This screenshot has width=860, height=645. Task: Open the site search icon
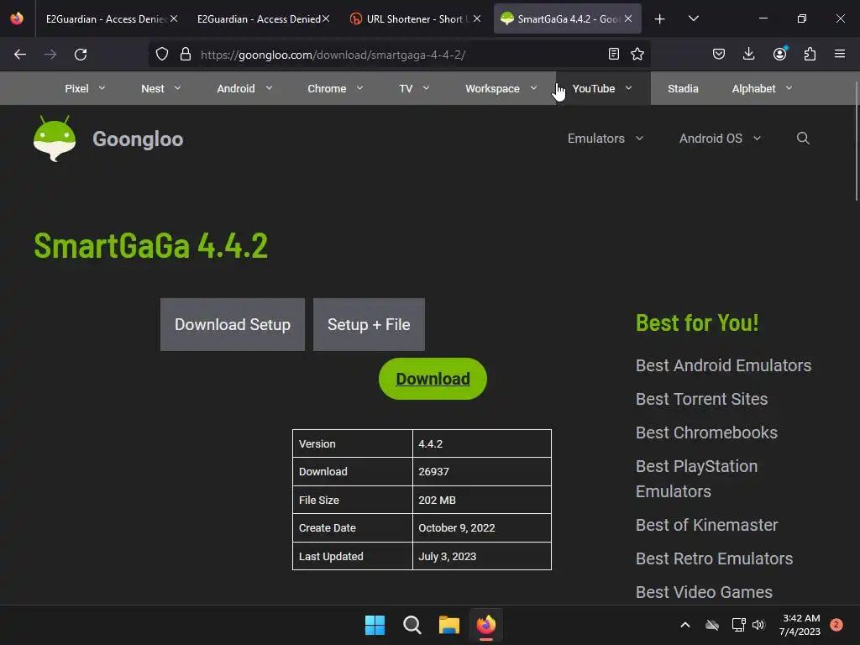(x=803, y=139)
